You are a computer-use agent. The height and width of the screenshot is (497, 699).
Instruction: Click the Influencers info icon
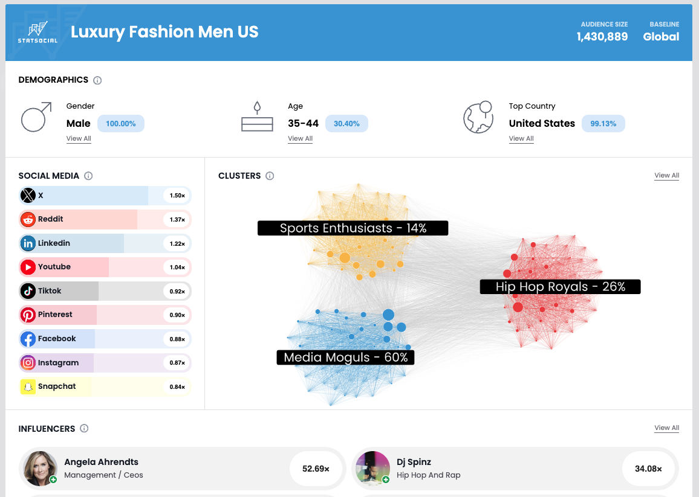coord(84,429)
